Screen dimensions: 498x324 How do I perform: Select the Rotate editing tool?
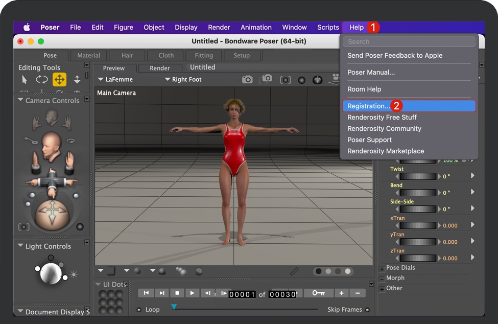41,79
